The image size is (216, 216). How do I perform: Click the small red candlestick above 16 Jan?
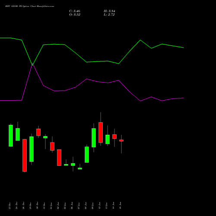pyautogui.click(x=121, y=140)
